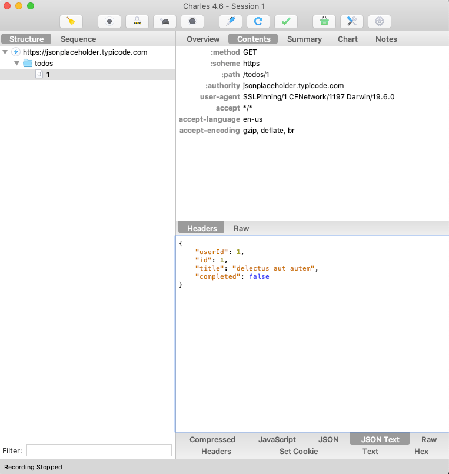The width and height of the screenshot is (449, 474).
Task: Toggle throttling with the turtle icon
Action: pos(165,22)
